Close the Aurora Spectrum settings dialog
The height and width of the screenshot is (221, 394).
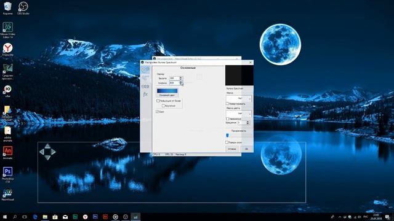(x=251, y=63)
